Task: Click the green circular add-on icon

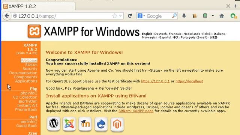Action: tap(234, 16)
